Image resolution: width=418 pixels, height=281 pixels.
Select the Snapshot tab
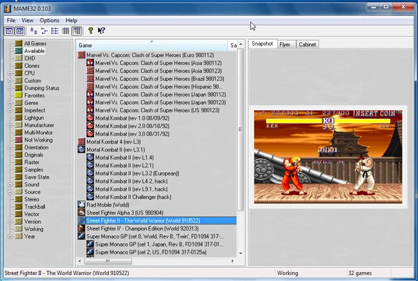click(262, 44)
